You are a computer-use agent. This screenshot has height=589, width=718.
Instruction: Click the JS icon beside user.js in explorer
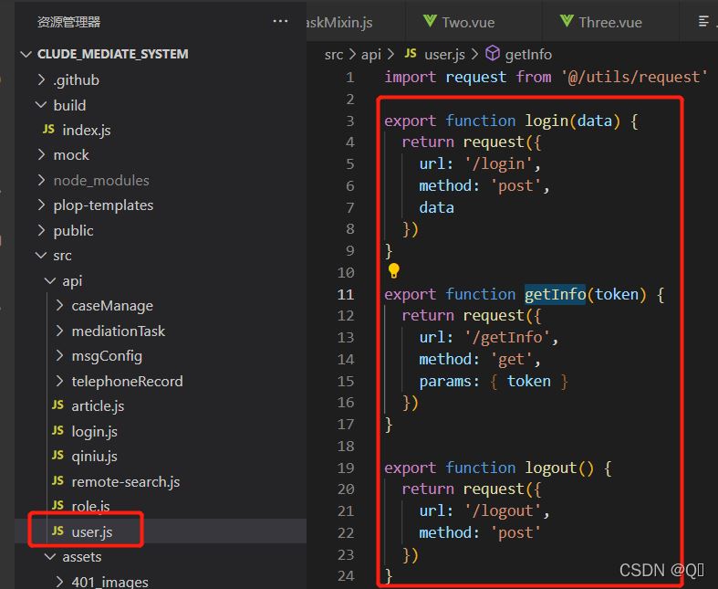57,531
